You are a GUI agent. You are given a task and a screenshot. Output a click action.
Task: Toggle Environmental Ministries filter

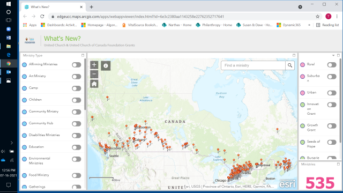(76, 159)
